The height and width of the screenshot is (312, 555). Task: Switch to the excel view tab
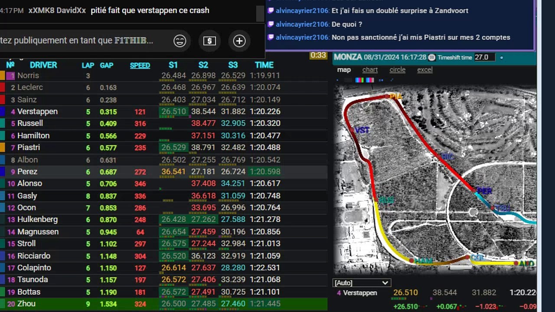pyautogui.click(x=425, y=70)
